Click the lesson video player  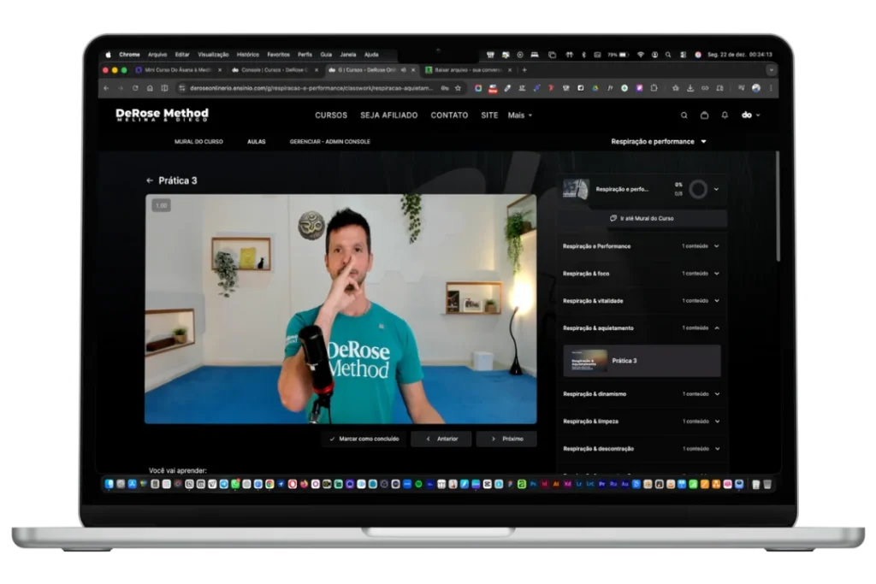pyautogui.click(x=340, y=309)
